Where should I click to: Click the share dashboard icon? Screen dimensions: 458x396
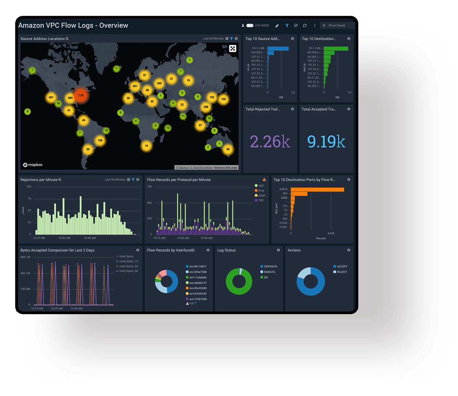pyautogui.click(x=296, y=26)
